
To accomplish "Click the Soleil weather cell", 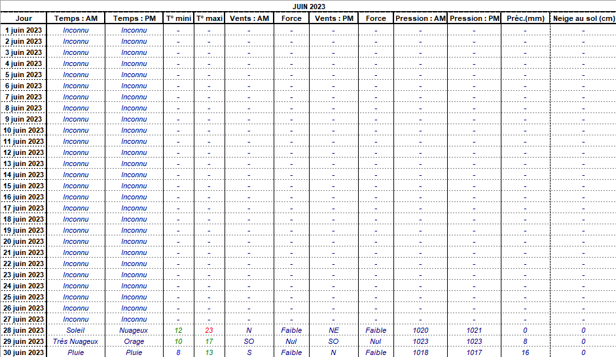I will tap(76, 330).
